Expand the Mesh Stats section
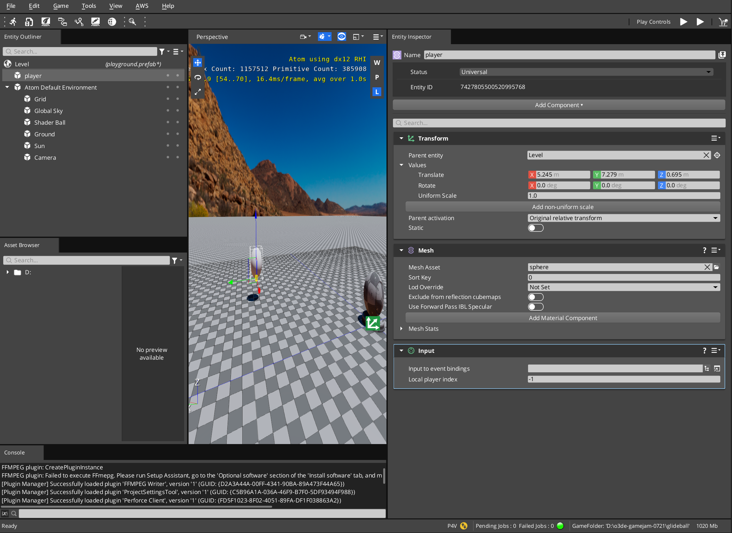Viewport: 732px width, 533px height. pyautogui.click(x=401, y=329)
